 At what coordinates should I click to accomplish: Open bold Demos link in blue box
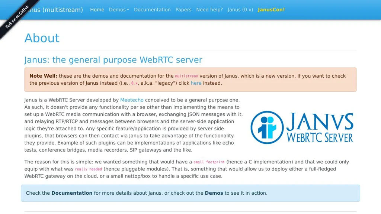(214, 193)
